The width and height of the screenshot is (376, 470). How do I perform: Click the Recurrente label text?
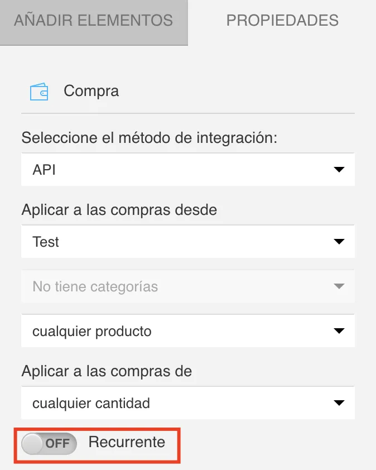[x=127, y=442]
